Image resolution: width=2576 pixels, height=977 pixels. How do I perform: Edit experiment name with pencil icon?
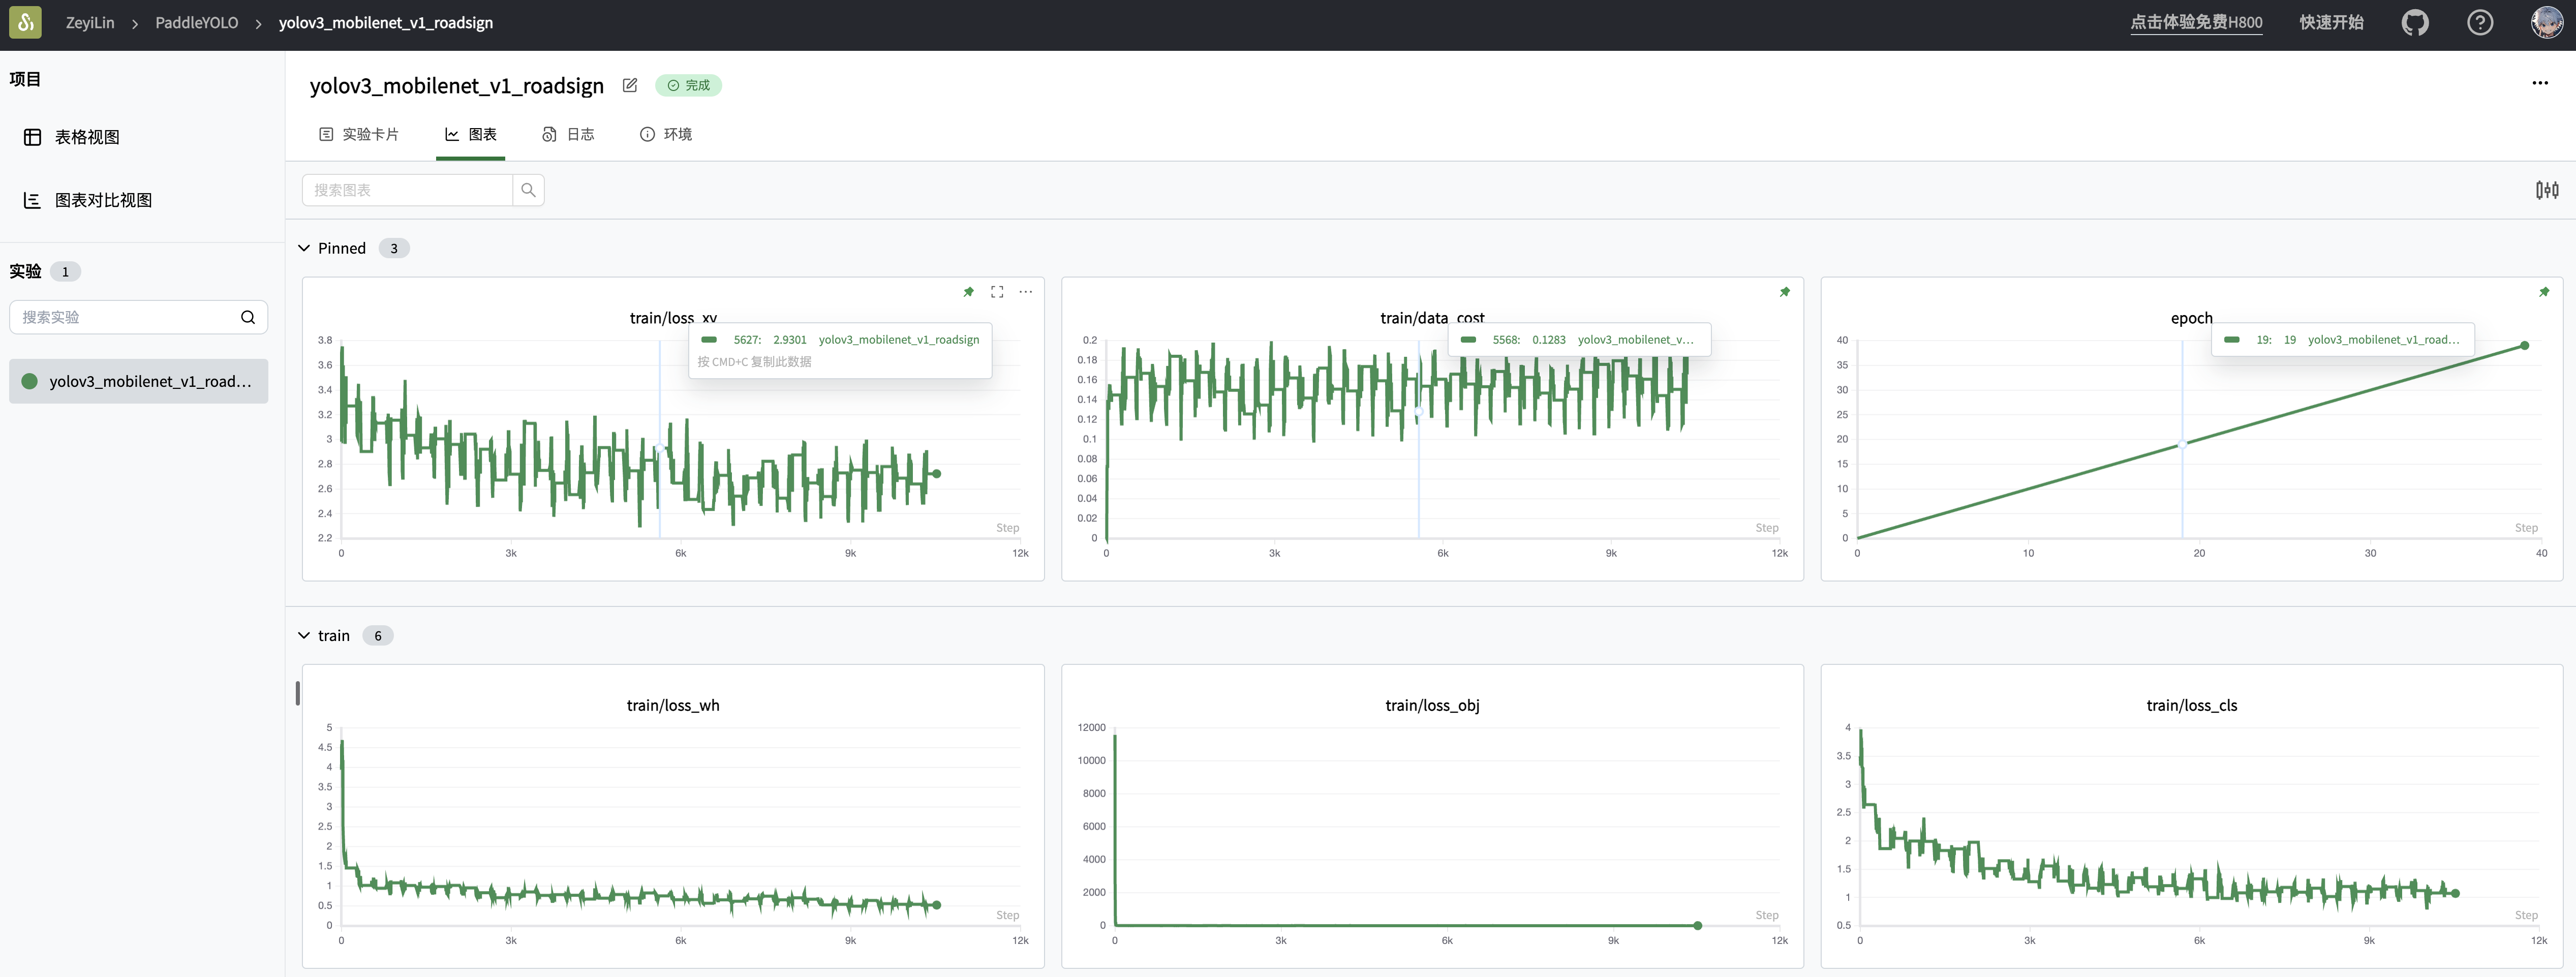630,85
